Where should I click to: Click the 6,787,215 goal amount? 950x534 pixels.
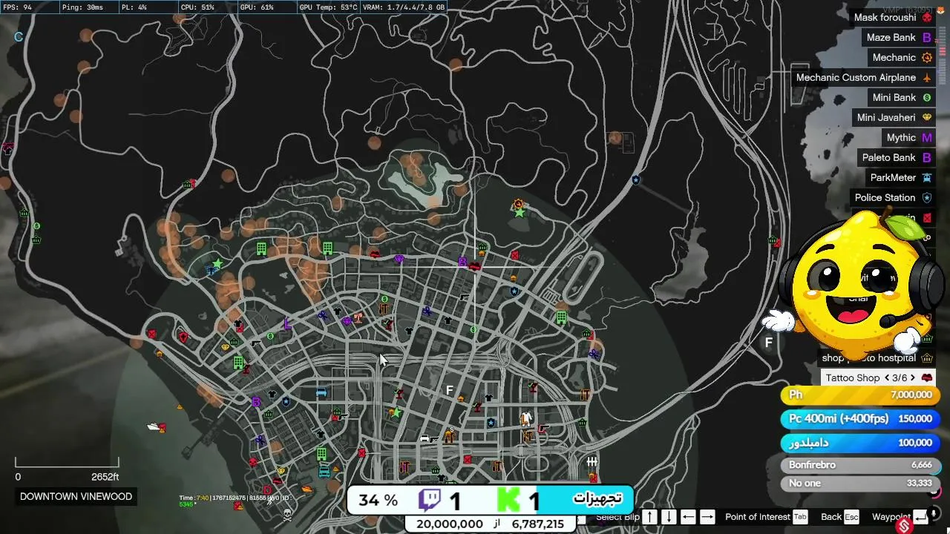[x=538, y=524]
